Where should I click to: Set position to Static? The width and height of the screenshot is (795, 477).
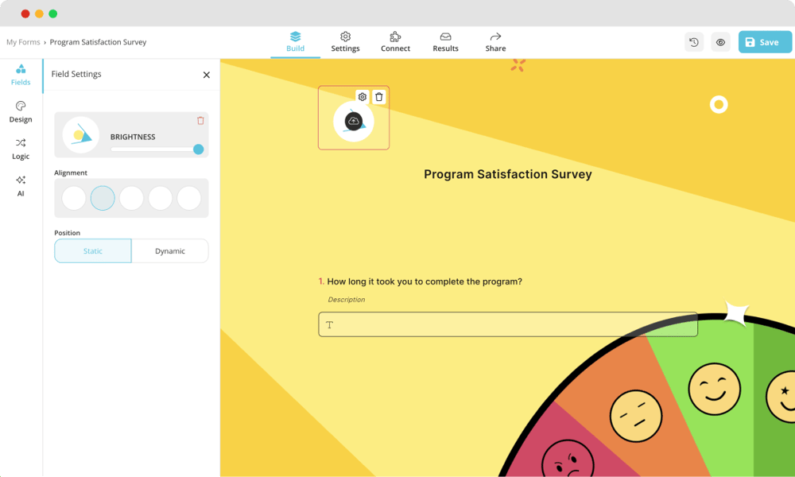point(93,251)
